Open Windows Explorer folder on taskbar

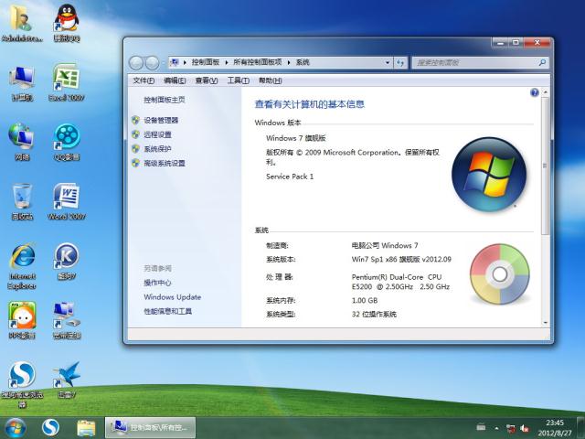[x=86, y=428]
